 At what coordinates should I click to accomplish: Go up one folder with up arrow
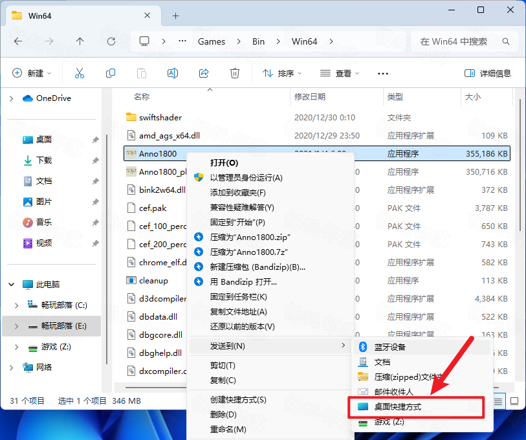80,41
